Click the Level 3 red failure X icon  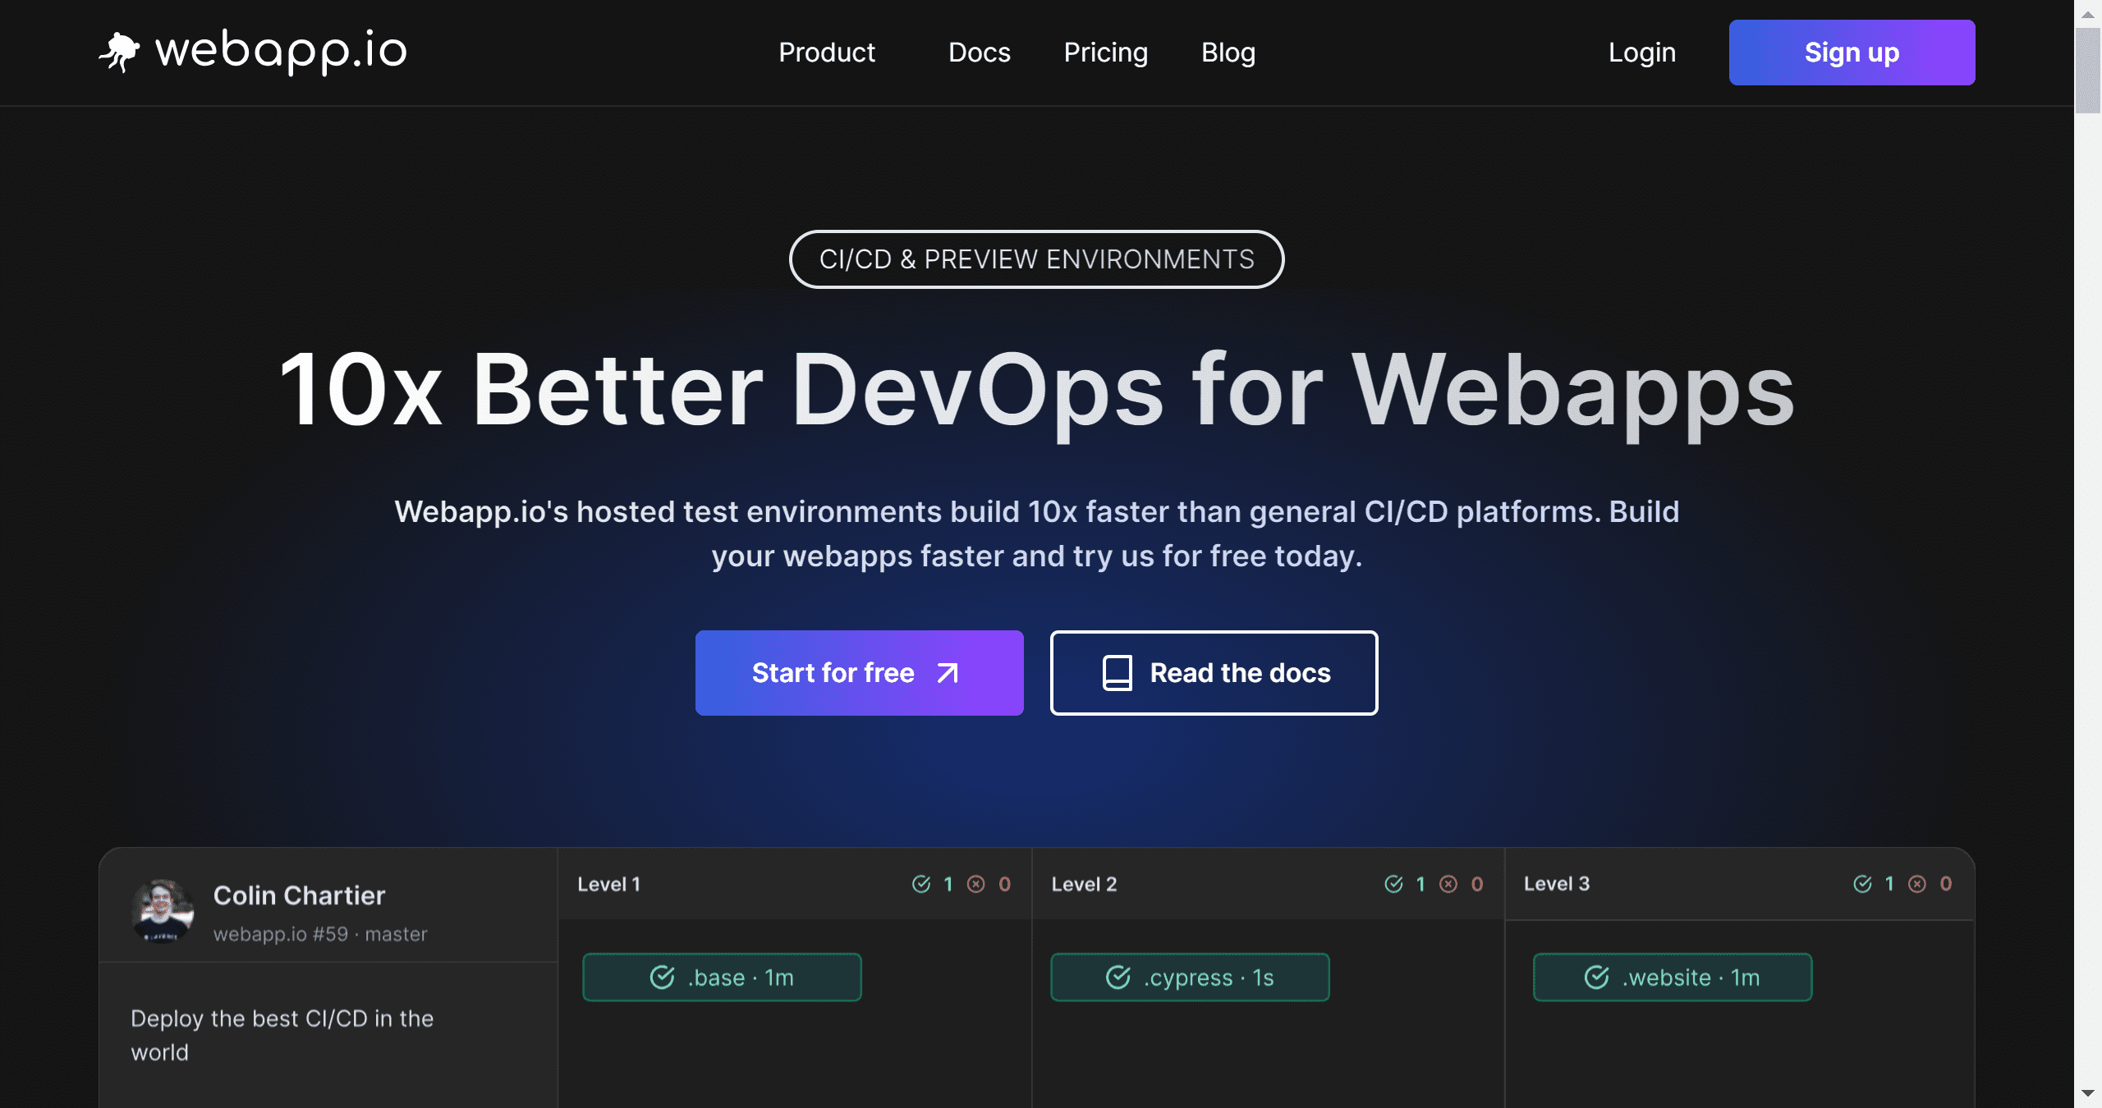(x=1917, y=884)
